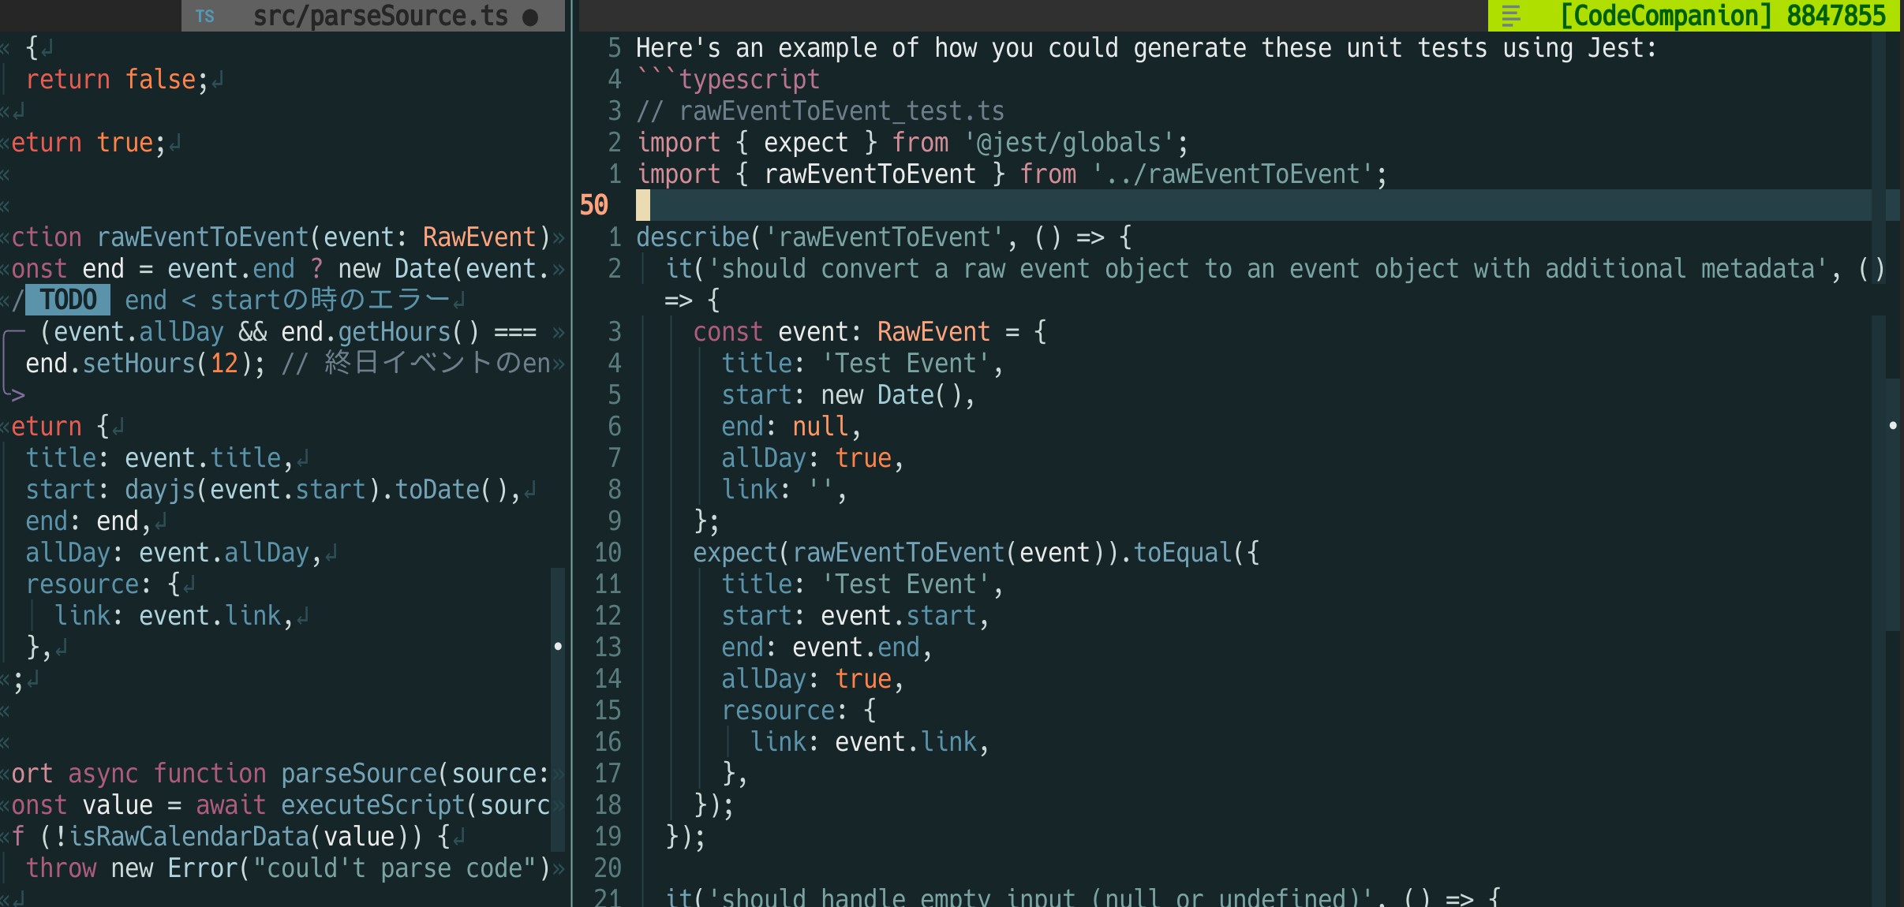
Task: Click the '@jest/globals' import string
Action: [1069, 143]
